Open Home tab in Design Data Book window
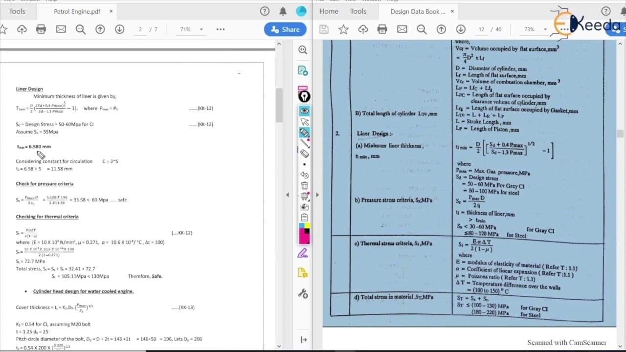Image resolution: width=626 pixels, height=352 pixels. point(329,11)
